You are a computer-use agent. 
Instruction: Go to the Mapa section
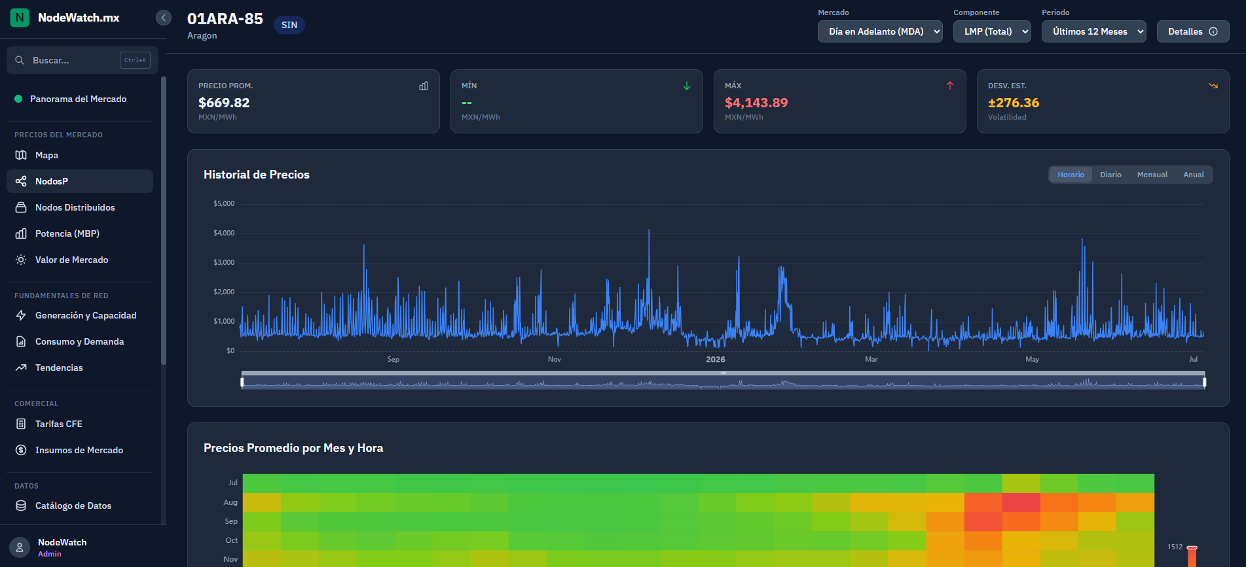pyautogui.click(x=80, y=155)
